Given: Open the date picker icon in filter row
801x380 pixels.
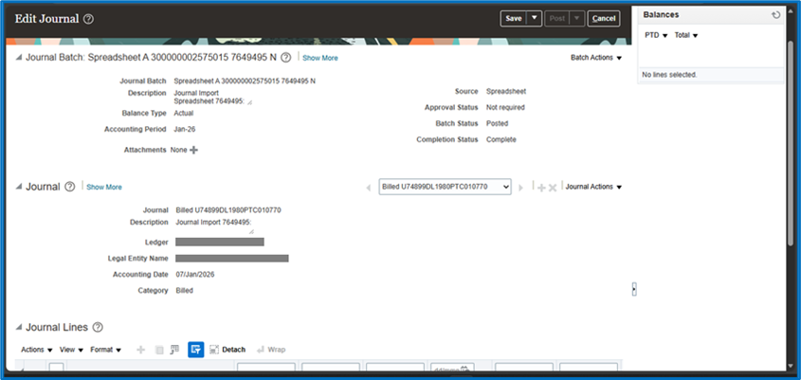Looking at the screenshot, I should click(464, 370).
